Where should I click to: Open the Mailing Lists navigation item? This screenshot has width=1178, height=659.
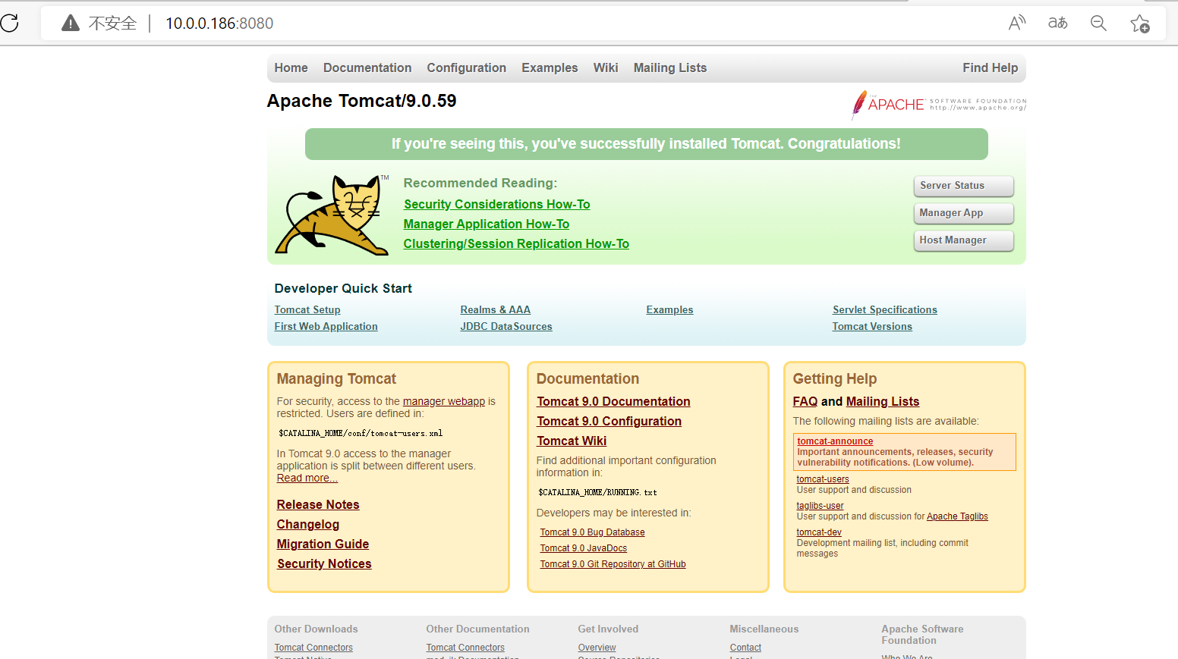670,67
